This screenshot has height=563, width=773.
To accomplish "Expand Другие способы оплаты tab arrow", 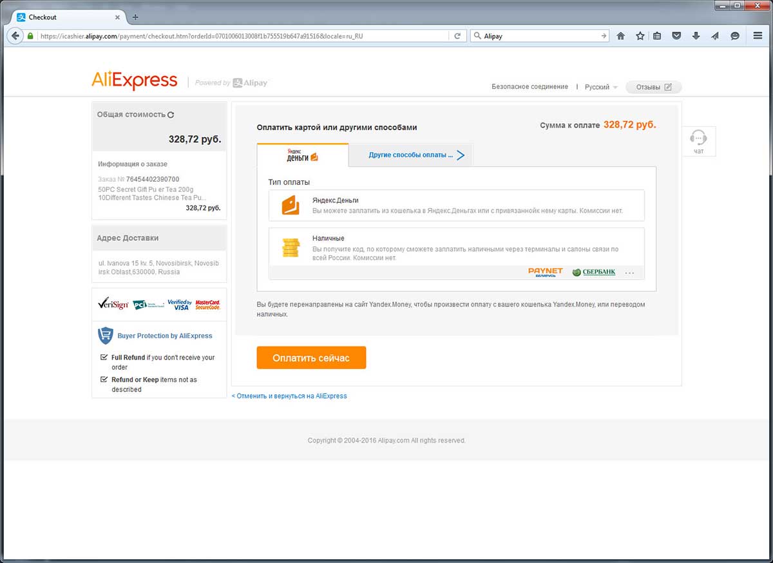I will [x=461, y=155].
